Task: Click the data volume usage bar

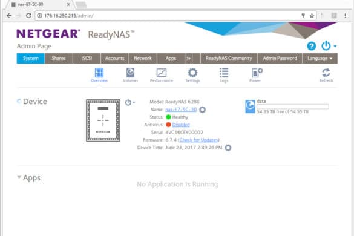Action: coord(293,107)
